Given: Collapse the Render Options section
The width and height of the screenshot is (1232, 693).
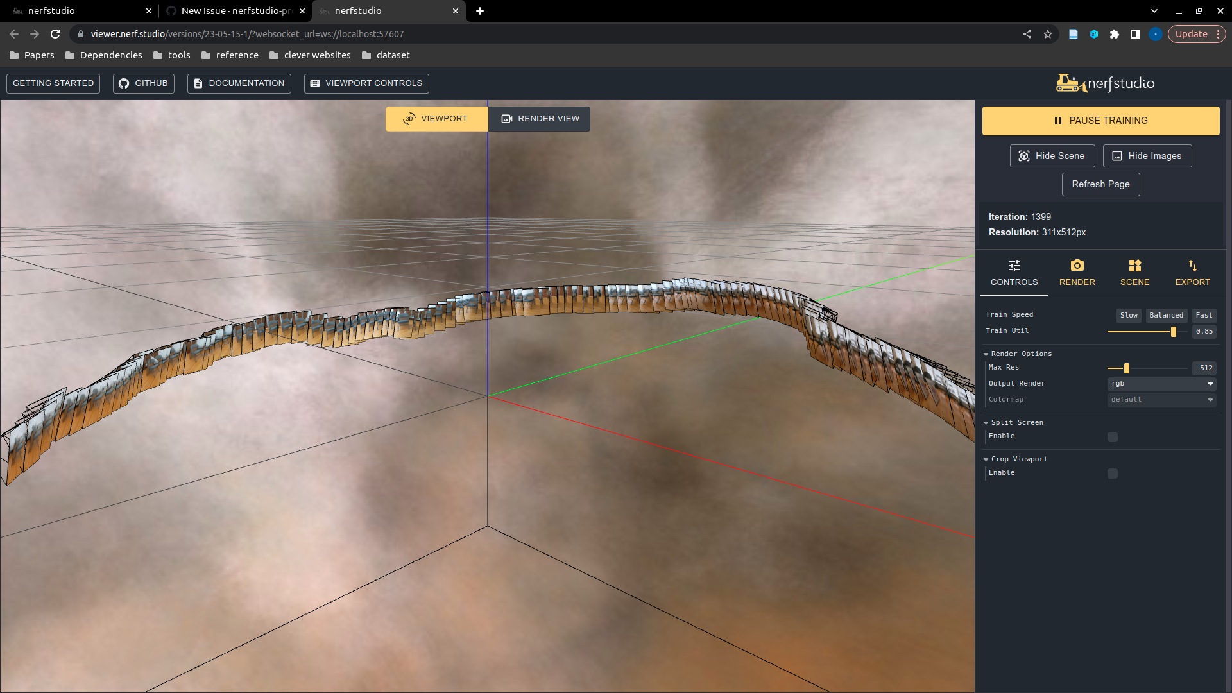Looking at the screenshot, I should tap(986, 354).
